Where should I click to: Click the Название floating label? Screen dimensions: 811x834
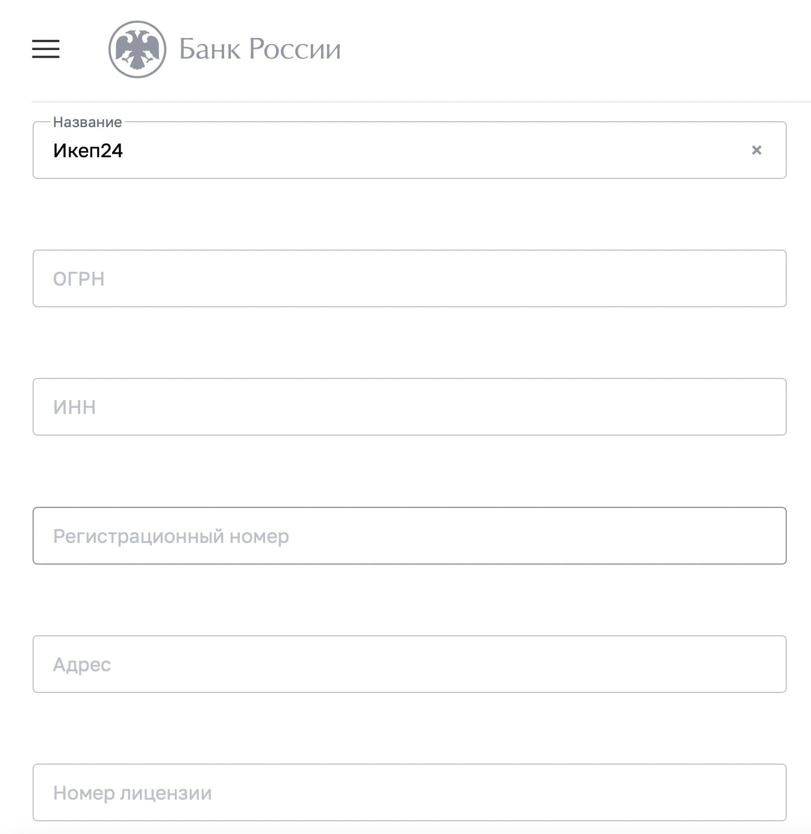pyautogui.click(x=87, y=122)
